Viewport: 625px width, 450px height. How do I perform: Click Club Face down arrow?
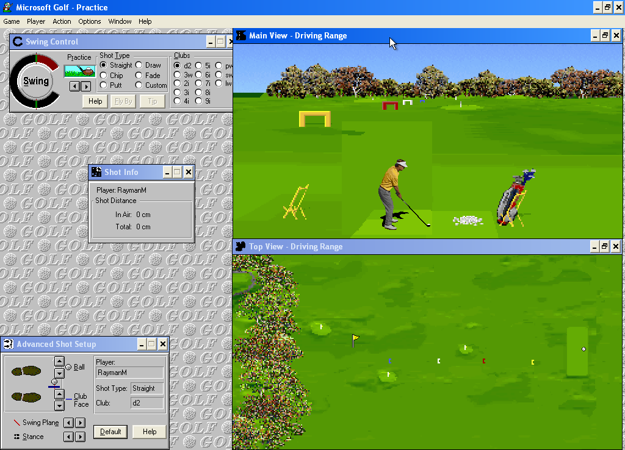click(x=59, y=406)
